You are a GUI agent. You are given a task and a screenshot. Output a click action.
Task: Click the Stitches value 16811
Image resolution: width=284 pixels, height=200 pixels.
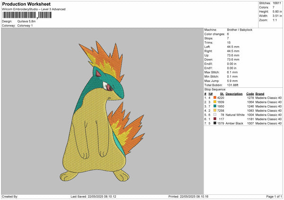pyautogui.click(x=277, y=3)
